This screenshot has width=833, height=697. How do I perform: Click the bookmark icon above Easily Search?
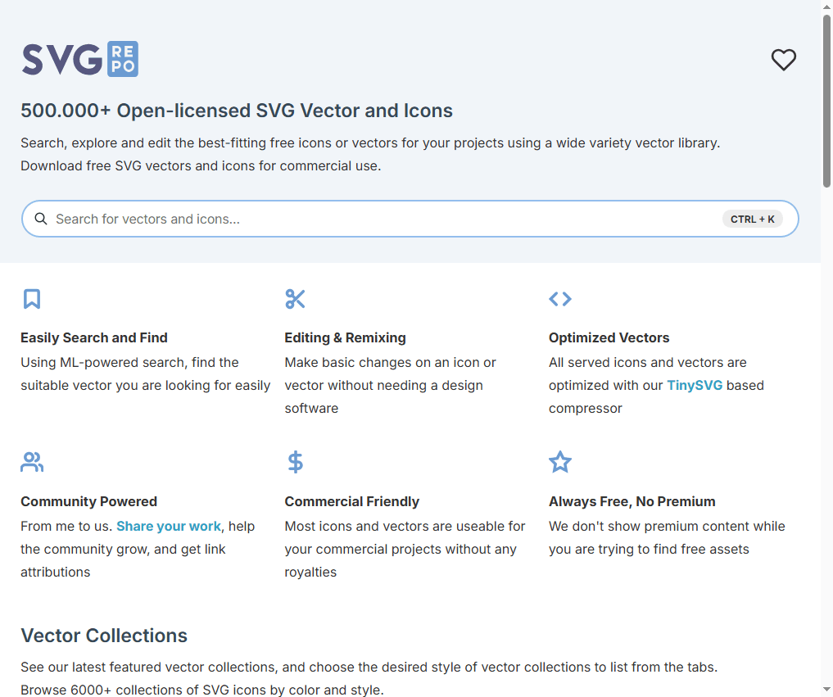32,299
